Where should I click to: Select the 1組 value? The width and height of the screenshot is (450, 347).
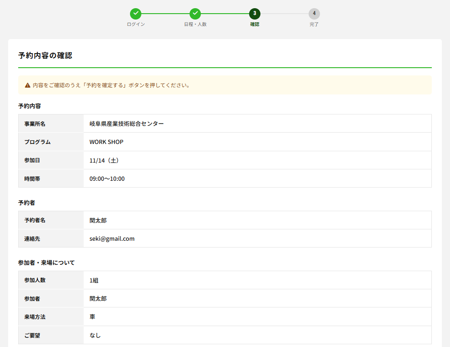click(x=94, y=280)
